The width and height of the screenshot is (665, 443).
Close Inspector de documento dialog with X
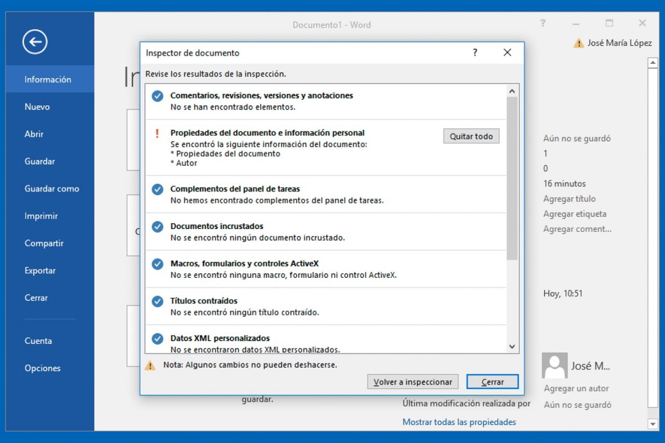click(x=508, y=52)
